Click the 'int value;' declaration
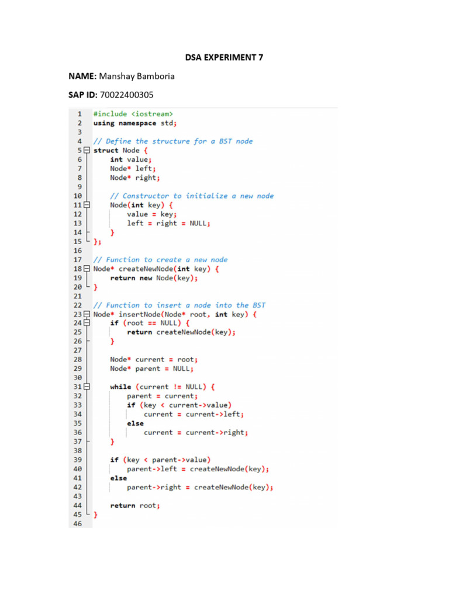This screenshot has width=449, height=598. [x=131, y=159]
